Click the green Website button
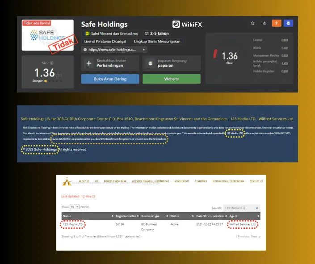 click(172, 79)
